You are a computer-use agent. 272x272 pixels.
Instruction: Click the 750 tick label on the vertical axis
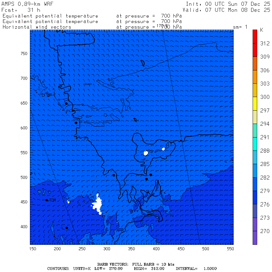click(x=24, y=53)
